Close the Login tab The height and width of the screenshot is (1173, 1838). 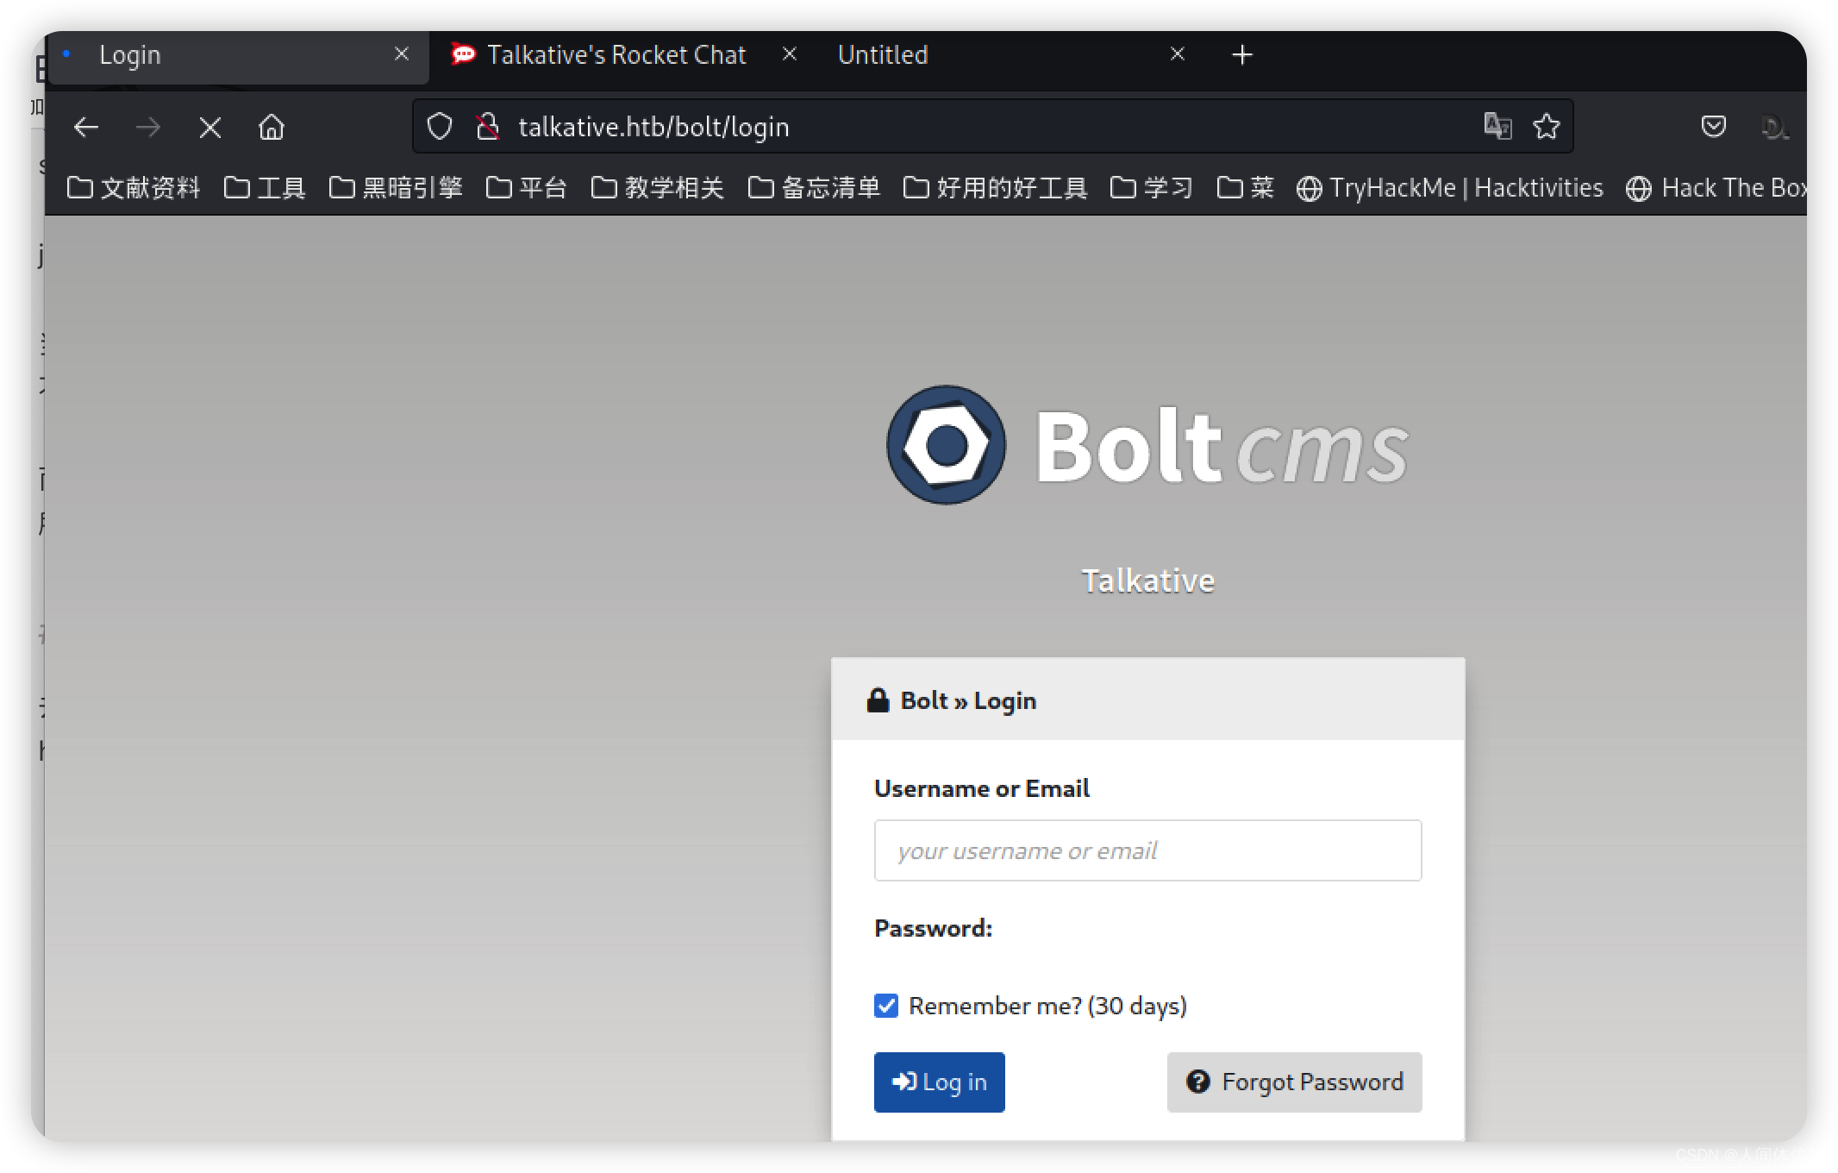[402, 54]
